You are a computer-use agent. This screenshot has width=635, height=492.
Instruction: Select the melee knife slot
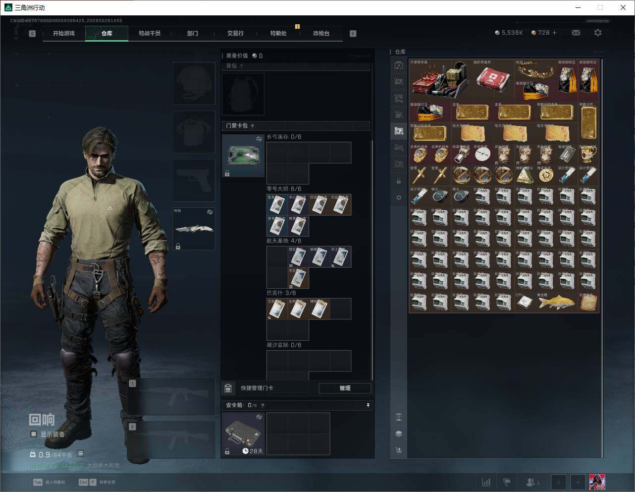coord(194,229)
